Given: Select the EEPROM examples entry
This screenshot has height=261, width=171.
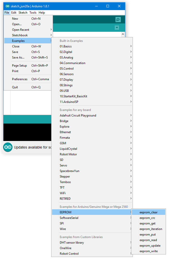Looking at the screenshot, I should pyautogui.click(x=92, y=212).
